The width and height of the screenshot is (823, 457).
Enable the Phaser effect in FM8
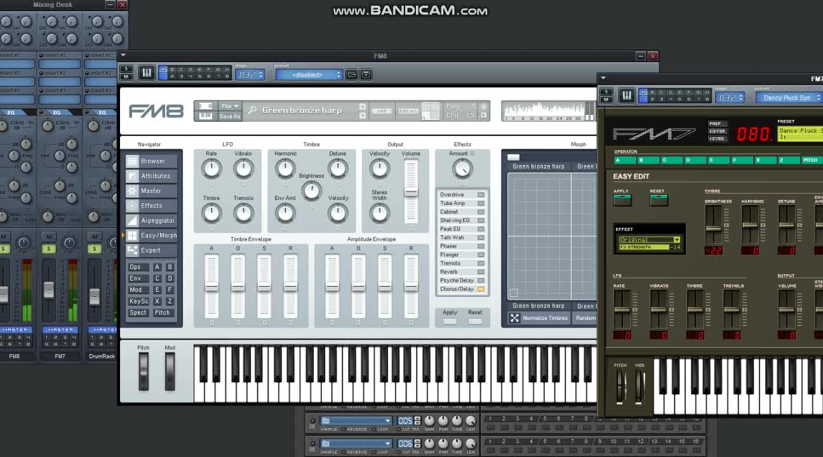click(481, 246)
